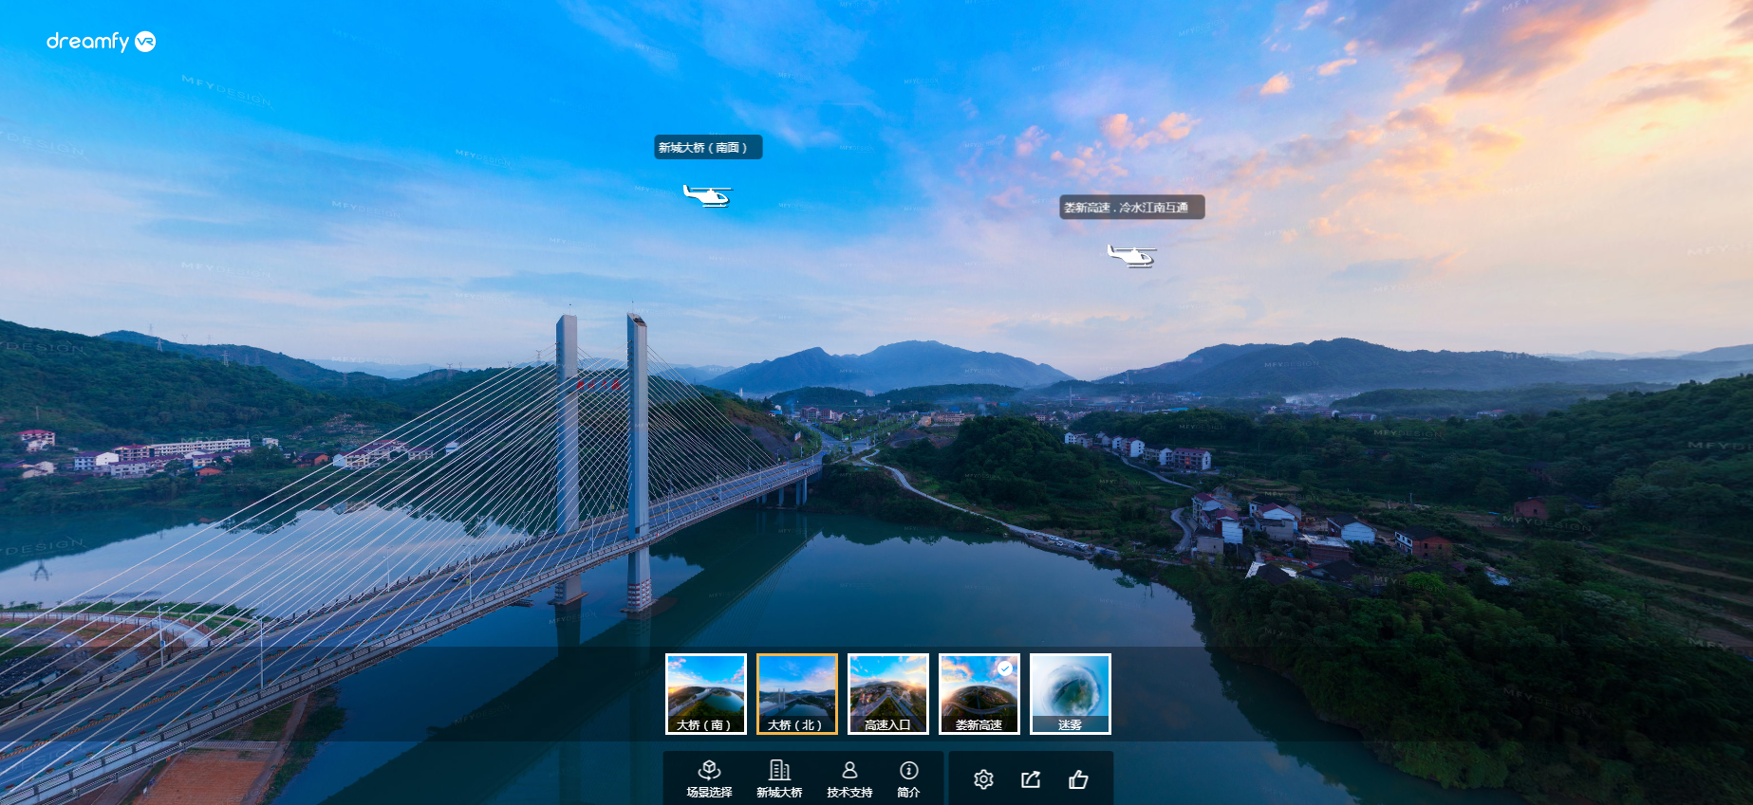Open 场景选择 scene selection
Screen dimensions: 1753x805
coord(709,778)
